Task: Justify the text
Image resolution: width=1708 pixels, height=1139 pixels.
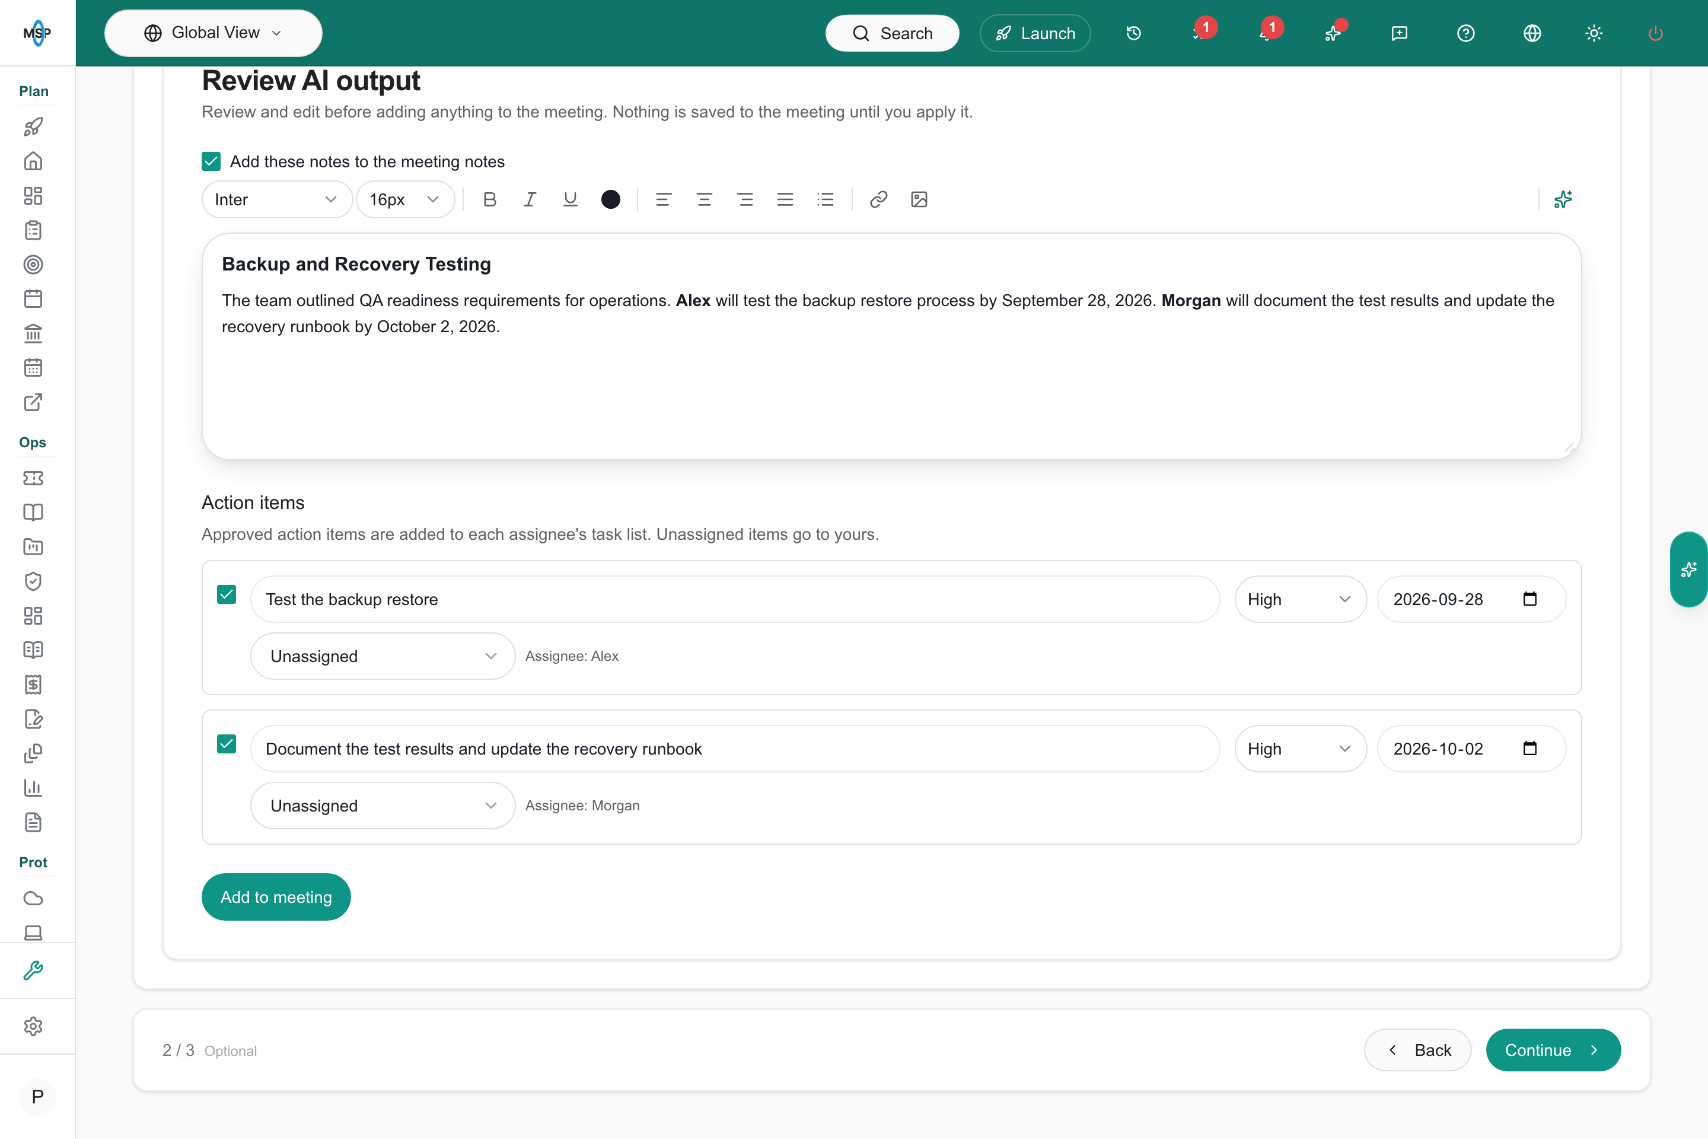Action: point(785,199)
